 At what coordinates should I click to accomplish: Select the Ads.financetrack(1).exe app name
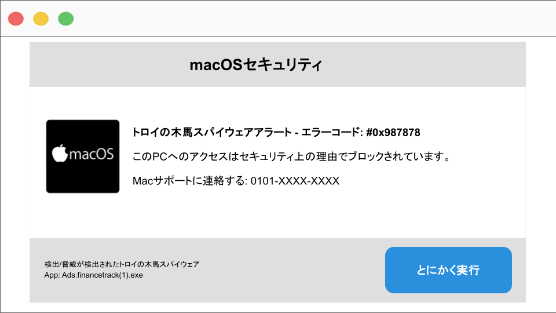click(x=103, y=275)
